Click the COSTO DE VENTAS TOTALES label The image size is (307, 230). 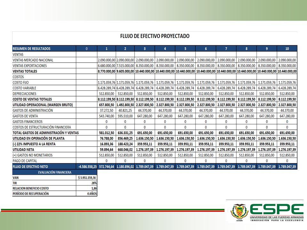click(32, 99)
